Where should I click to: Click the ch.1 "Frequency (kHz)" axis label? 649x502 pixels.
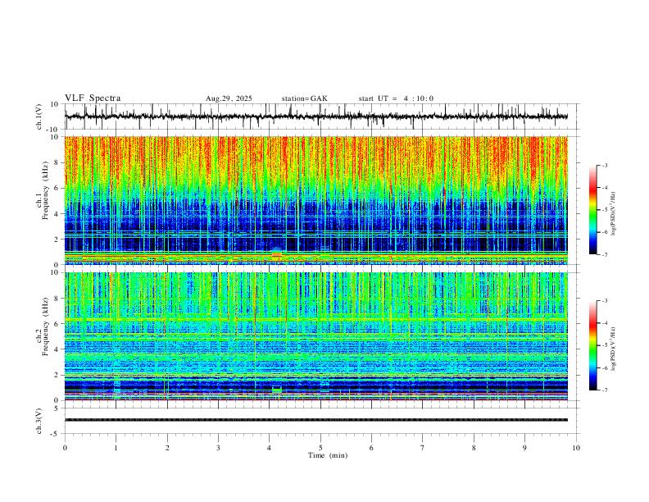pyautogui.click(x=45, y=190)
